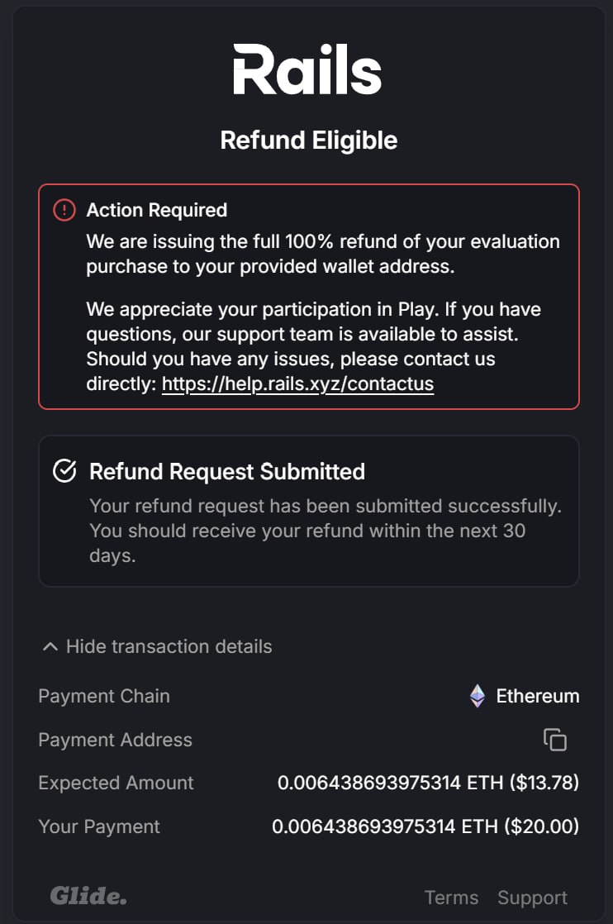613x924 pixels.
Task: Collapse the transaction details chevron
Action: coord(50,646)
